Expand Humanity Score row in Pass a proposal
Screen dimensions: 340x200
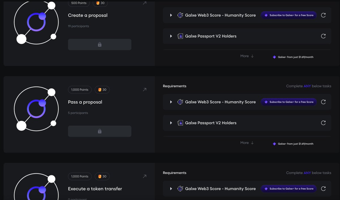pos(171,102)
